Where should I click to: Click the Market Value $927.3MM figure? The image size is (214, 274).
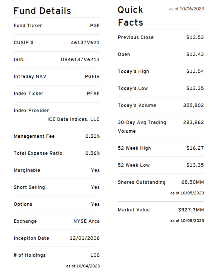pyautogui.click(x=191, y=210)
